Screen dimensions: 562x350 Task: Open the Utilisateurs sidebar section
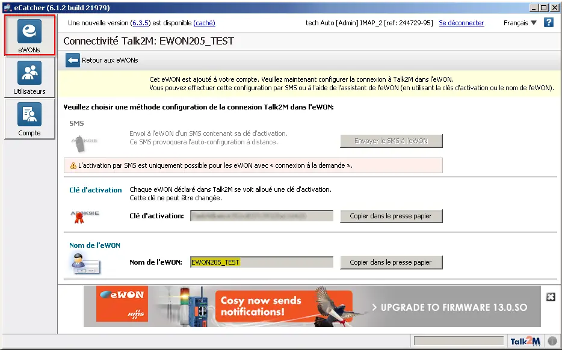tap(29, 77)
